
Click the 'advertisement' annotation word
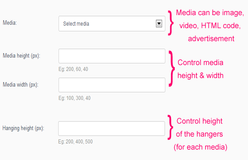(x=211, y=39)
